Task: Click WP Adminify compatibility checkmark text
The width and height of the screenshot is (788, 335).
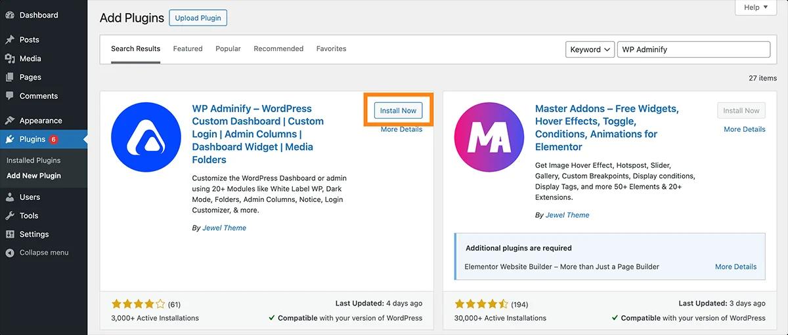Action: pos(345,318)
